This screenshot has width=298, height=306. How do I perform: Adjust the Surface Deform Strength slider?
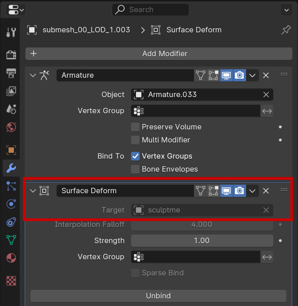[x=202, y=241]
